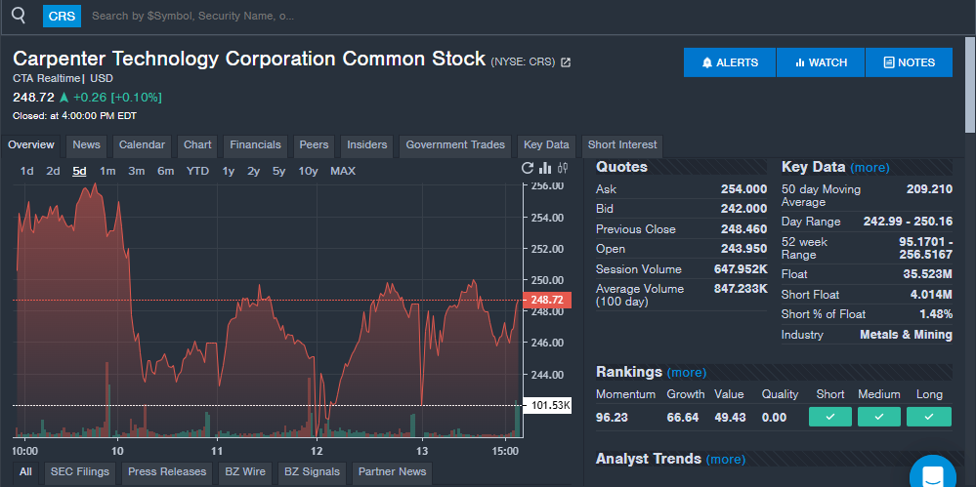Click the Short ranking green checkmark
Screen dimensions: 976x487
click(829, 417)
